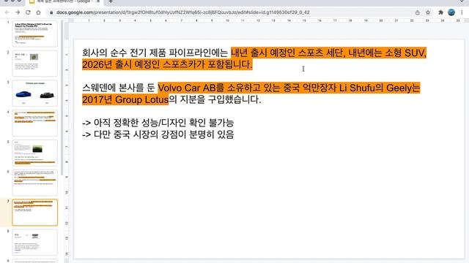
Task: Go forward with browser forward arrow
Action: [18, 12]
